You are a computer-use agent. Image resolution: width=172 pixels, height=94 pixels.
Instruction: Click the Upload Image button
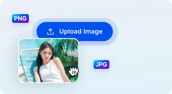pyautogui.click(x=74, y=31)
